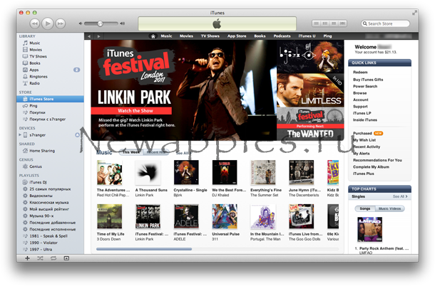Eject the s7ranger device
This screenshot has height=286, width=435.
78,135
